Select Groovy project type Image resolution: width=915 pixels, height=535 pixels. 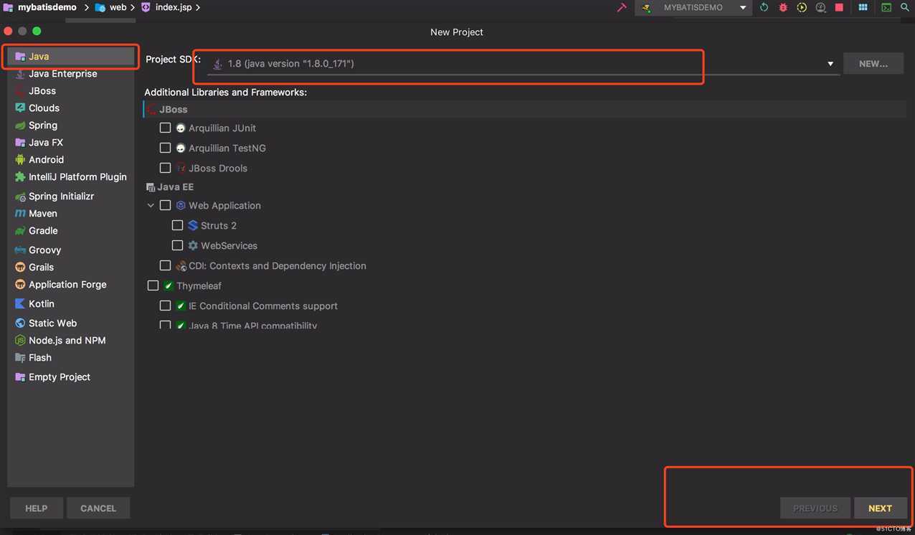pyautogui.click(x=70, y=250)
